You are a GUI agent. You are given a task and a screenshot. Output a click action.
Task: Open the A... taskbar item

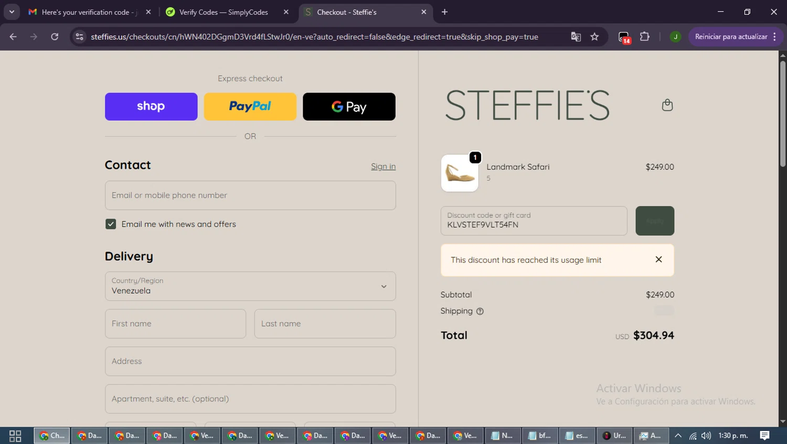pyautogui.click(x=651, y=436)
